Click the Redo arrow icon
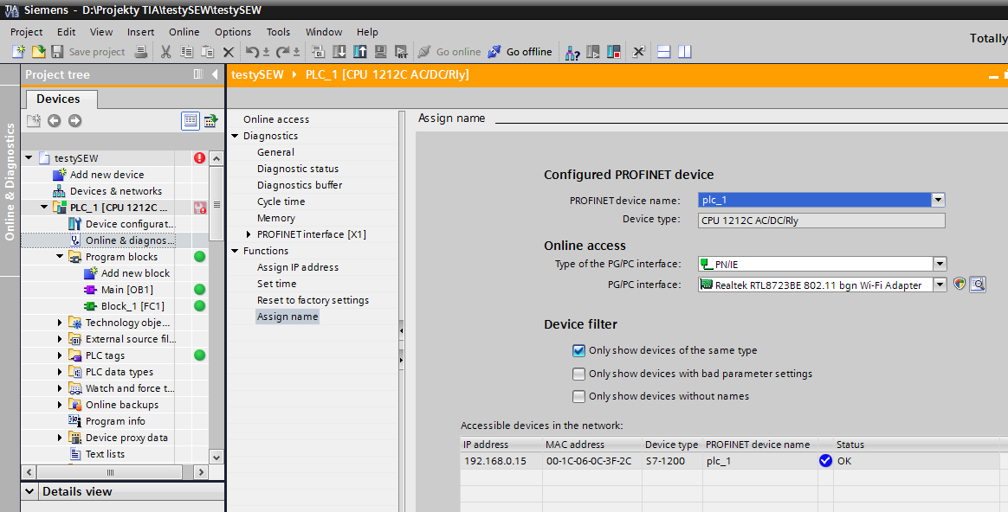This screenshot has width=1008, height=512. [x=282, y=51]
